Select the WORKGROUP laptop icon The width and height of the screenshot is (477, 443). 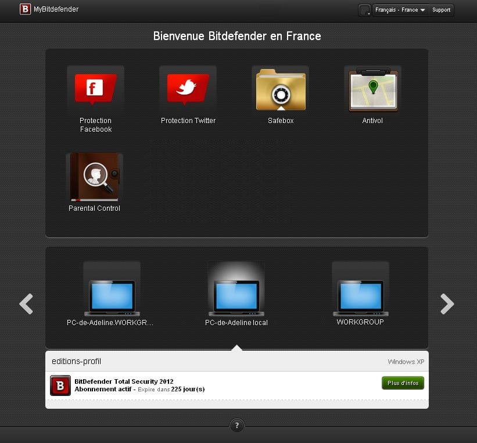pos(360,298)
